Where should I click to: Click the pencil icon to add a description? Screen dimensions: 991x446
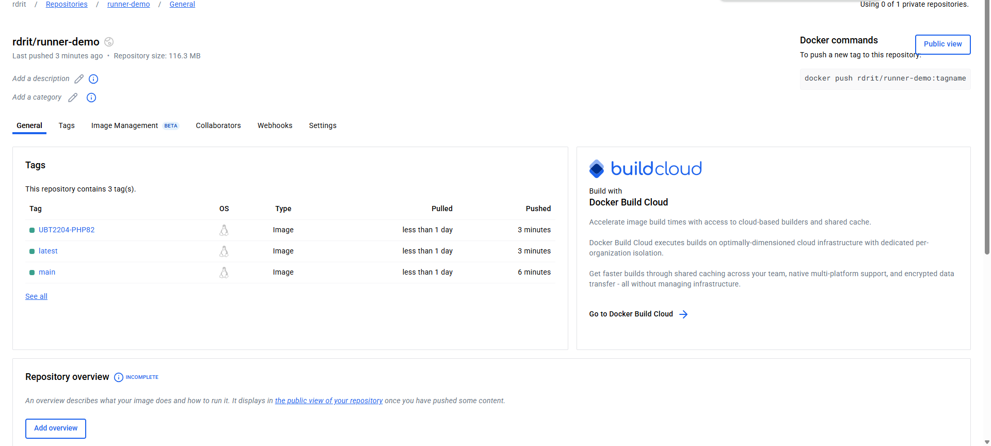tap(79, 79)
